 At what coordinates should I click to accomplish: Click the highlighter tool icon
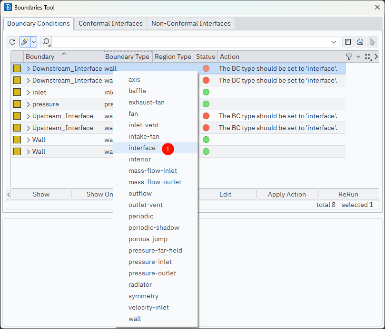click(25, 42)
